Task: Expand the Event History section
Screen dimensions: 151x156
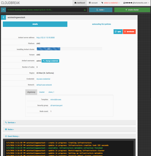Action: point(69,136)
